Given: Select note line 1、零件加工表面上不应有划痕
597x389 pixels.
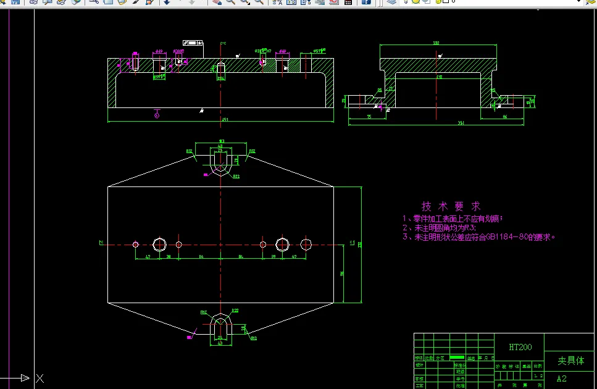Looking at the screenshot, I should click(x=453, y=219).
